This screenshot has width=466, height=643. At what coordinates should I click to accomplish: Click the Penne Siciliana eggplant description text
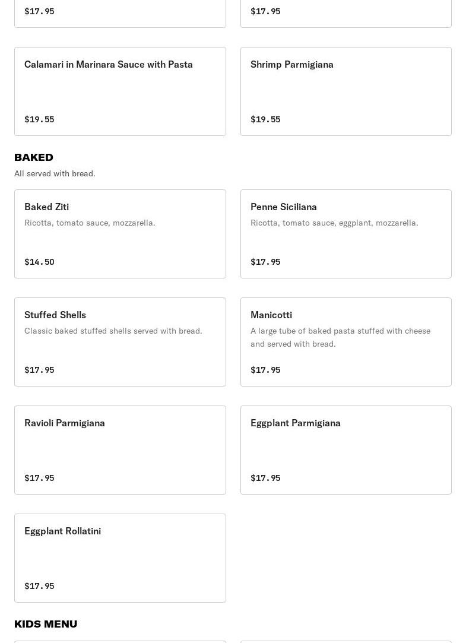[334, 223]
